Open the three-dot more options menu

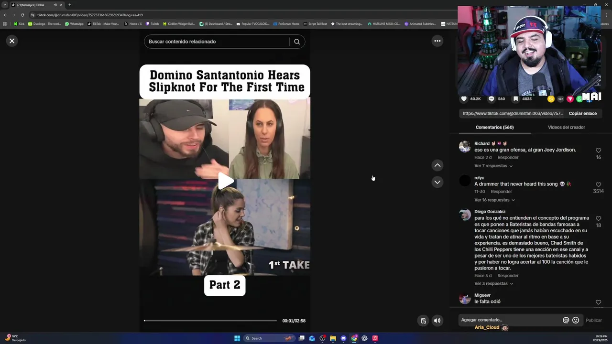coord(437,41)
